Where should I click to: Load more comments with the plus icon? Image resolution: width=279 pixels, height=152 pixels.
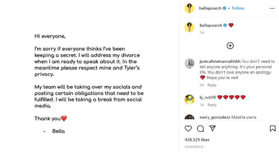230,46
